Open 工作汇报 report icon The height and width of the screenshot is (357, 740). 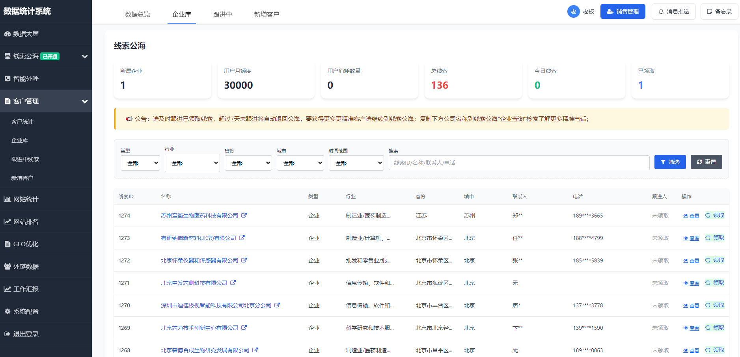[7, 289]
